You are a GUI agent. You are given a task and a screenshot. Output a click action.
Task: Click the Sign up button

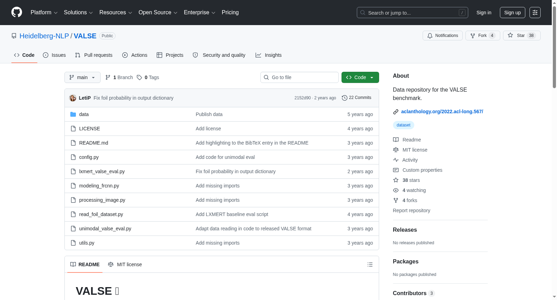(512, 13)
